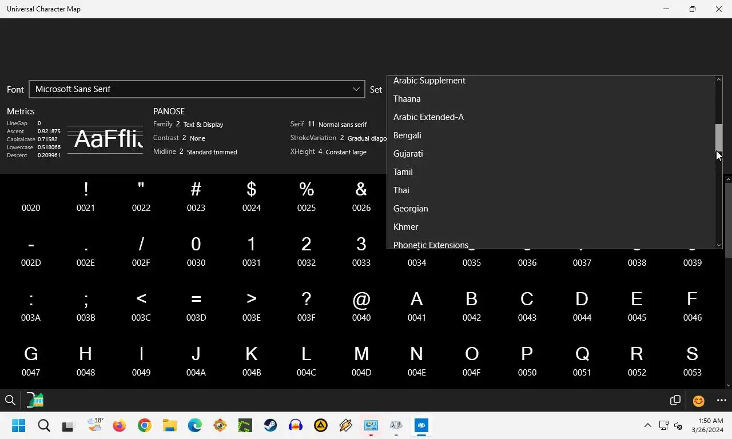Expand the font list dropdown arrow
Viewport: 732px width, 439px height.
(x=356, y=89)
